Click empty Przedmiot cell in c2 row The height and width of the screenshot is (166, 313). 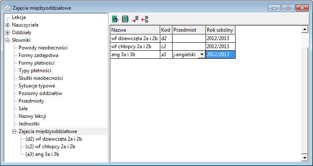pos(189,46)
